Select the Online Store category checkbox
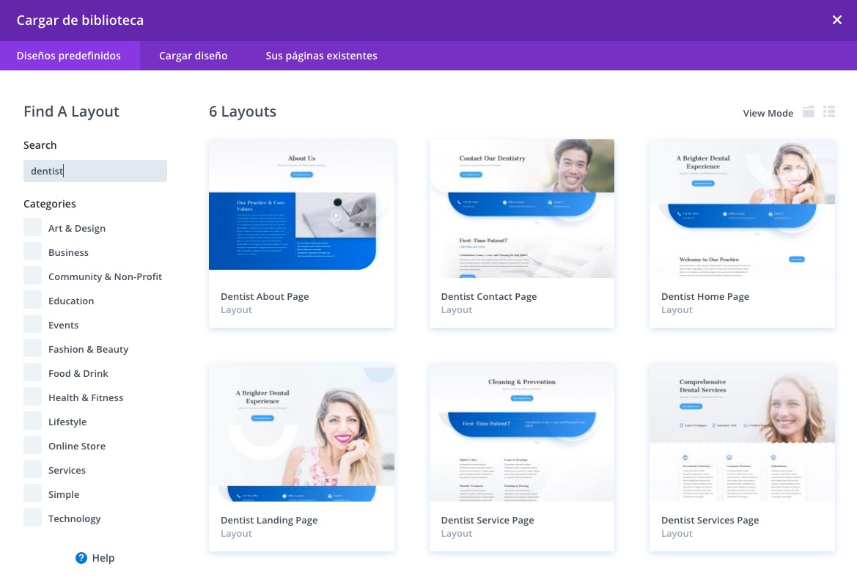 coord(33,446)
